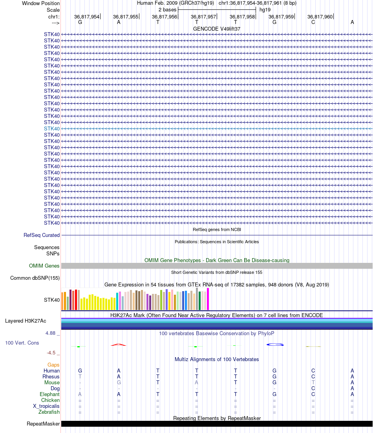Open the 'OMIM Gene Phenotypes' green track title

coord(217,260)
